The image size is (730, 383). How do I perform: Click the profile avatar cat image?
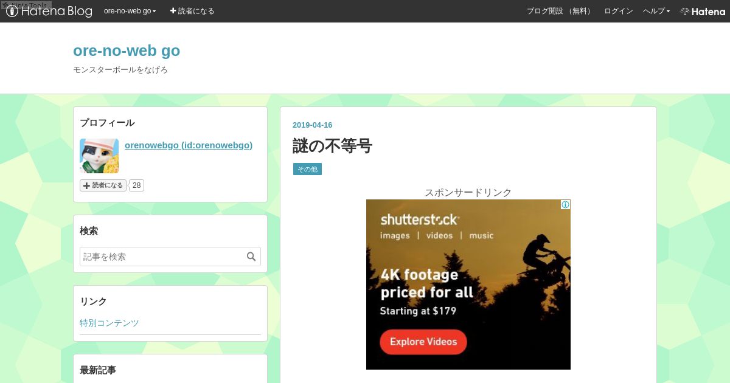[x=99, y=156]
